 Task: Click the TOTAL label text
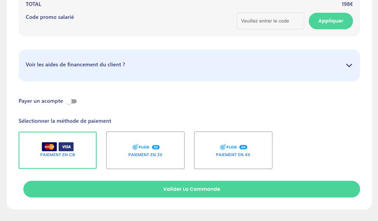click(34, 4)
